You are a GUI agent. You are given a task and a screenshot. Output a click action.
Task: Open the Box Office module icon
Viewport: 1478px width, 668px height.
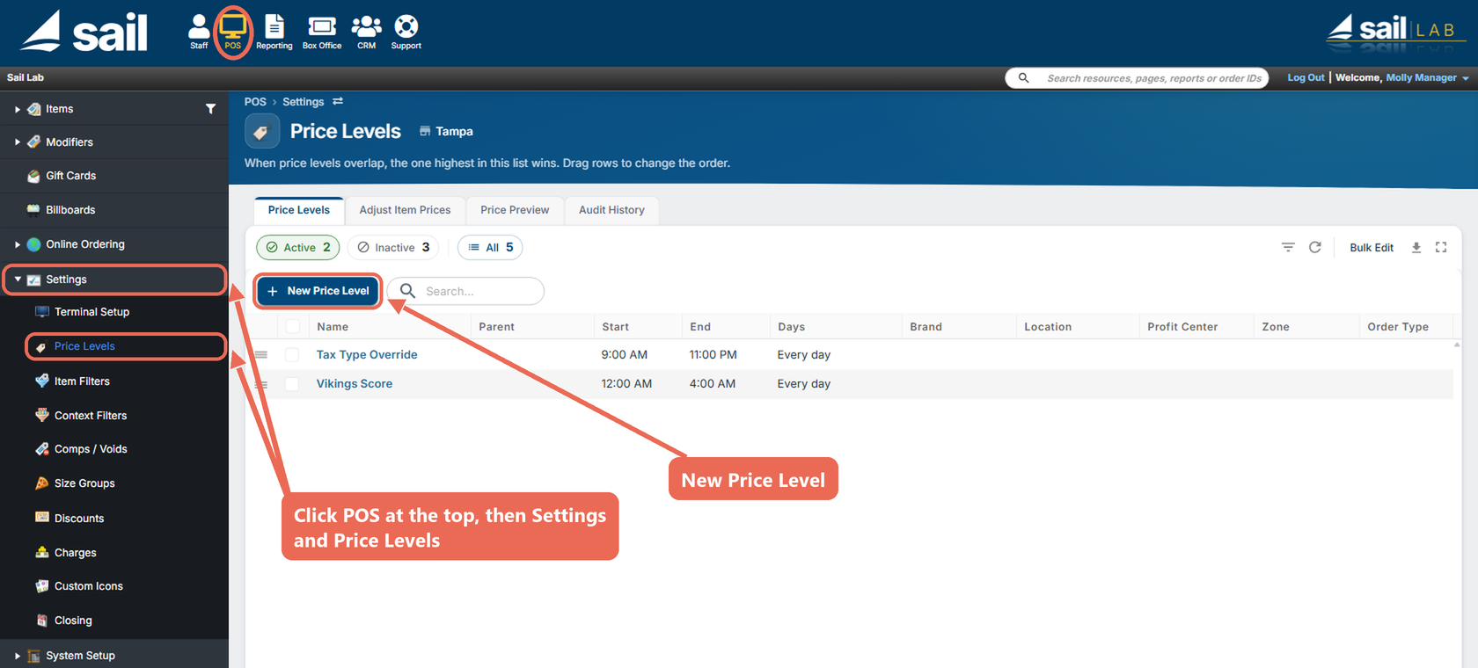tap(322, 32)
